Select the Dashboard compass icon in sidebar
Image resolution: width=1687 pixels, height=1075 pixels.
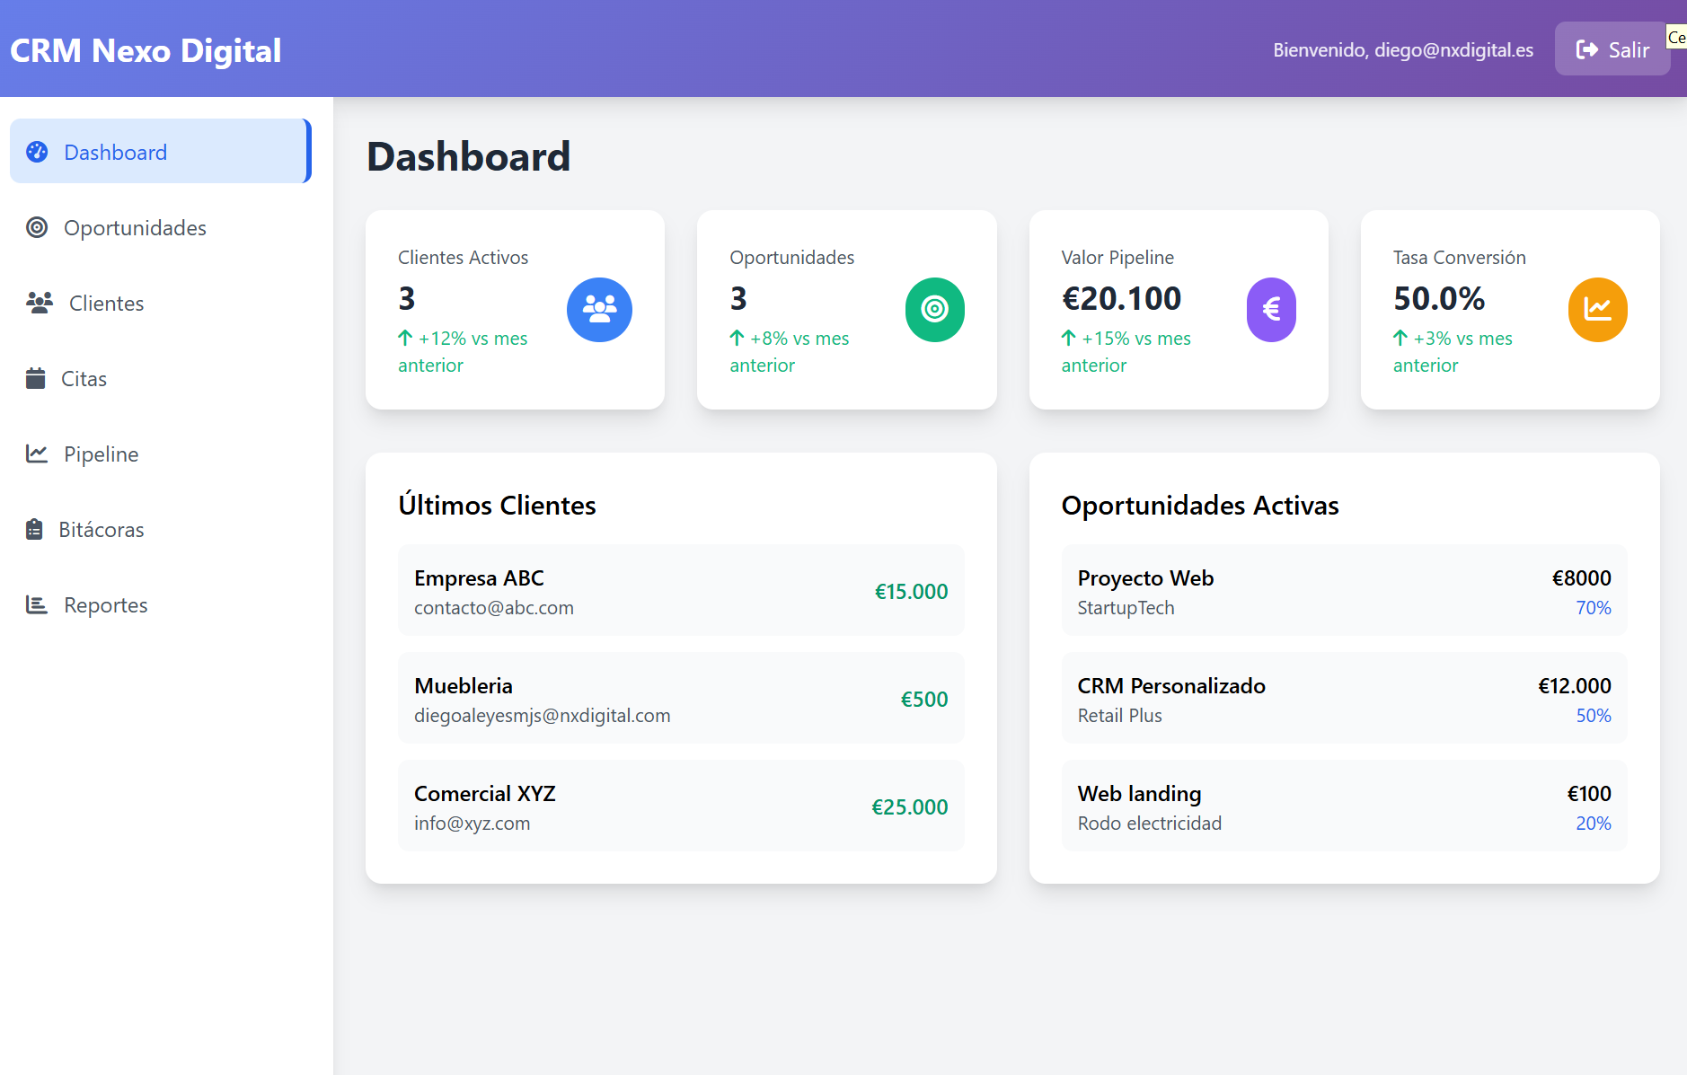coord(37,152)
